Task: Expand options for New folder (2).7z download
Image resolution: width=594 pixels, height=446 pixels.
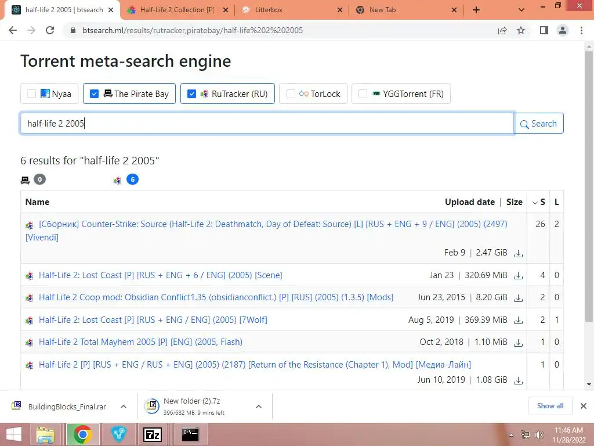Action: coord(259,407)
